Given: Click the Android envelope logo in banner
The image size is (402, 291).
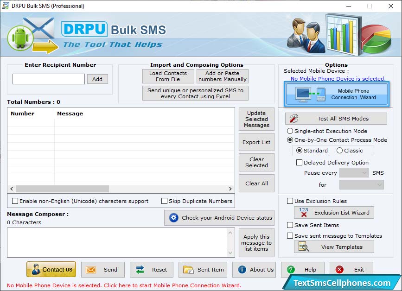Looking at the screenshot, I should click(x=32, y=35).
